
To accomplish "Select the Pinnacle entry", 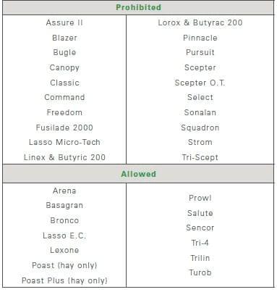I will [200, 38].
